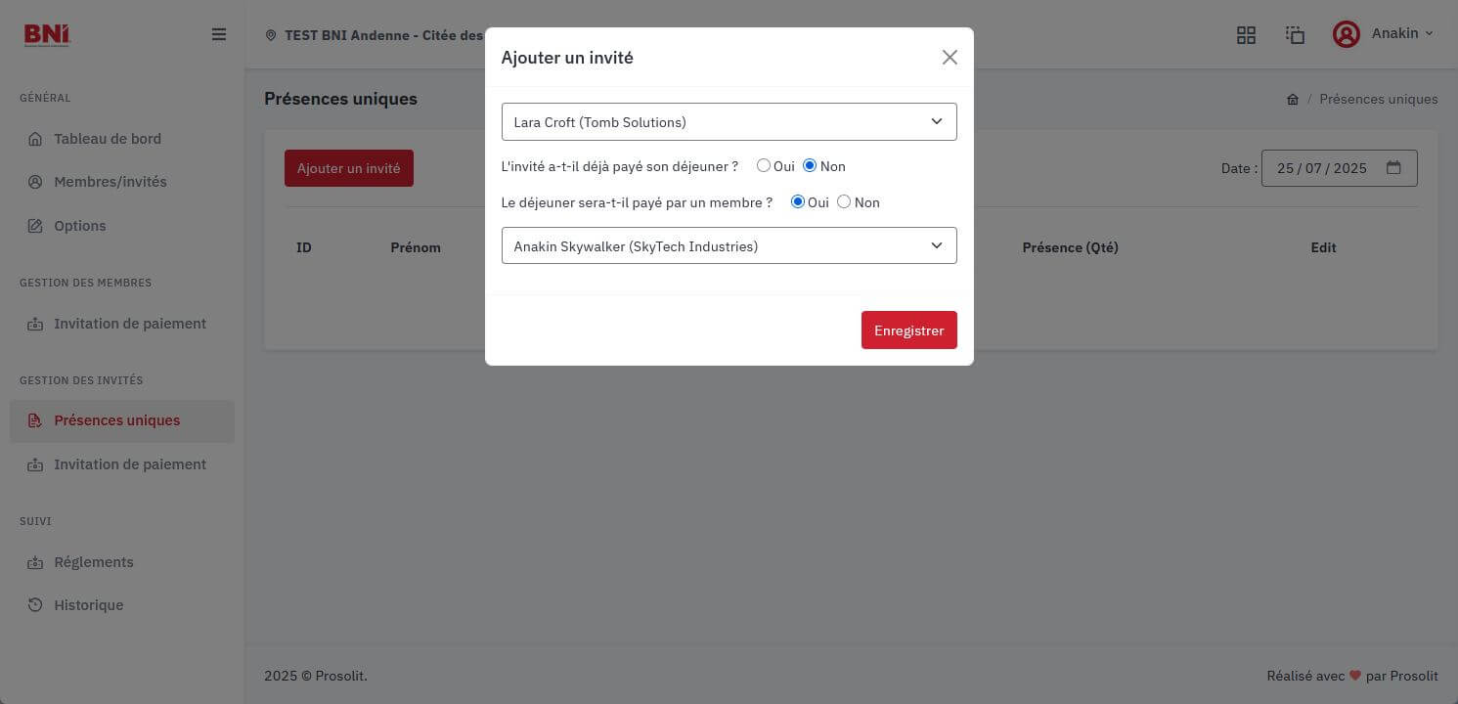Open the Anakin Skywalker member dropdown

(x=729, y=245)
